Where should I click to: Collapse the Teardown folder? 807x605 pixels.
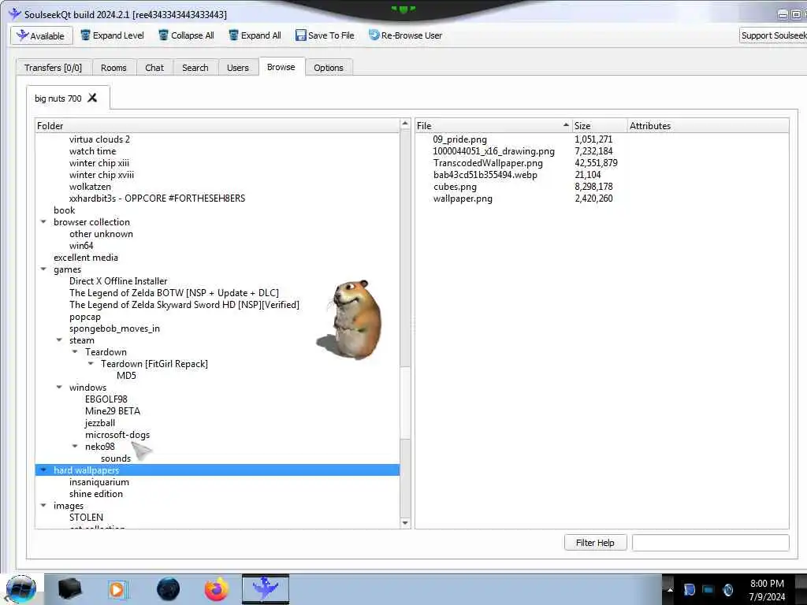(75, 352)
